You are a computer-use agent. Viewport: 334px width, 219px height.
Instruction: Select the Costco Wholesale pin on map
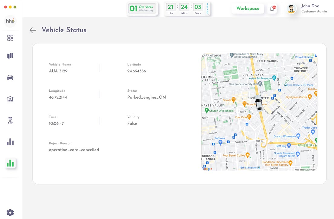click(298, 136)
